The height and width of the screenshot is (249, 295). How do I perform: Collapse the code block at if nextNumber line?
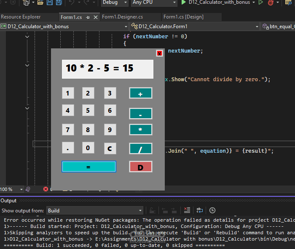27,37
